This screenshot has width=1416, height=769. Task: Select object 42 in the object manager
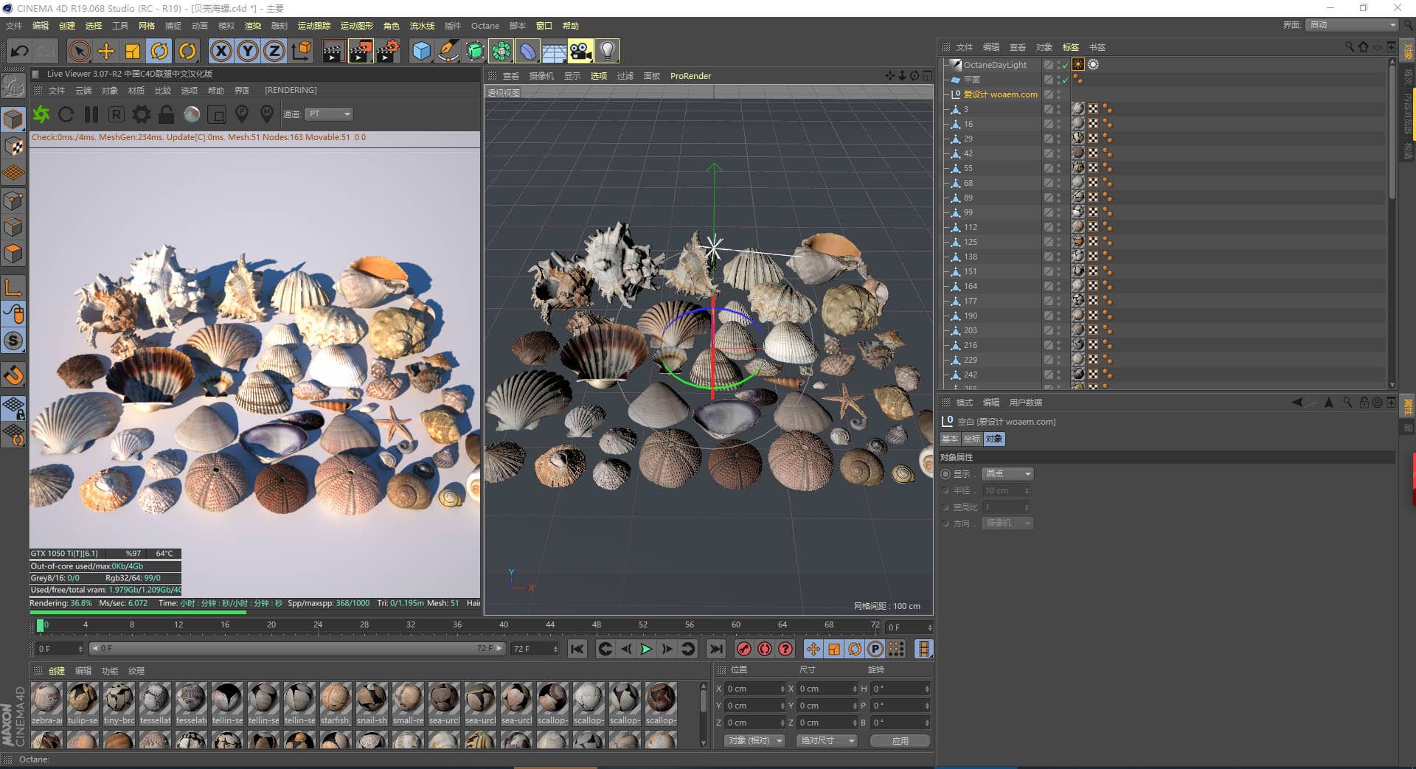click(968, 153)
